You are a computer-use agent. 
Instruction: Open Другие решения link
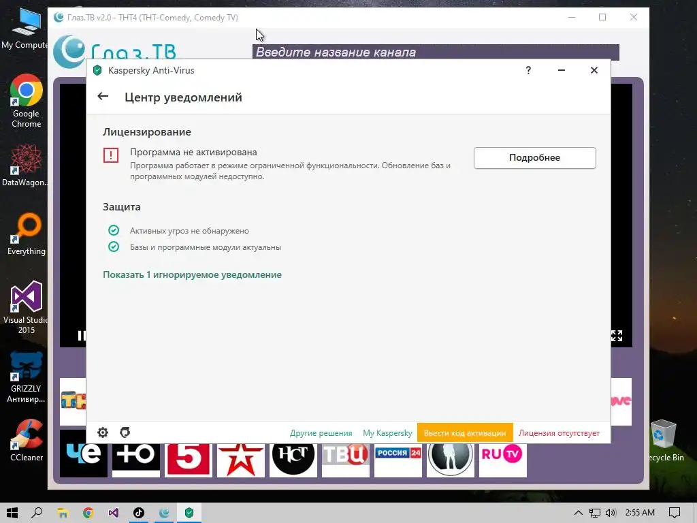tap(321, 432)
